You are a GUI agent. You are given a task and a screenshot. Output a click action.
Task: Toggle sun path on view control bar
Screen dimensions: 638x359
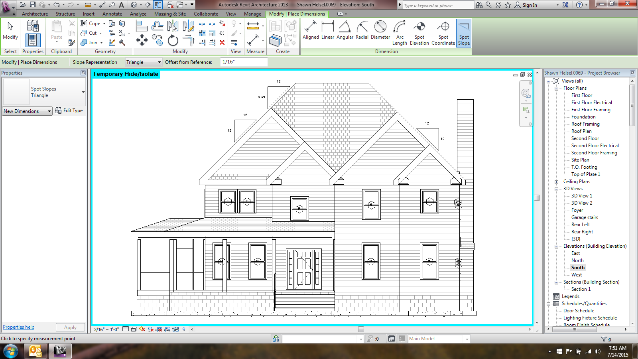click(x=142, y=329)
